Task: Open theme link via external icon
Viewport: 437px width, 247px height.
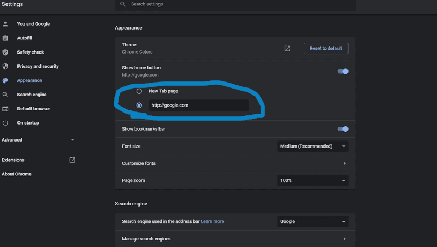Action: [x=287, y=49]
